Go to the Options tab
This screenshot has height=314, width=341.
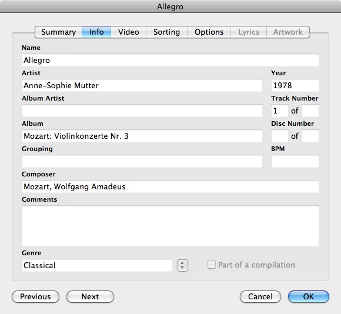209,32
